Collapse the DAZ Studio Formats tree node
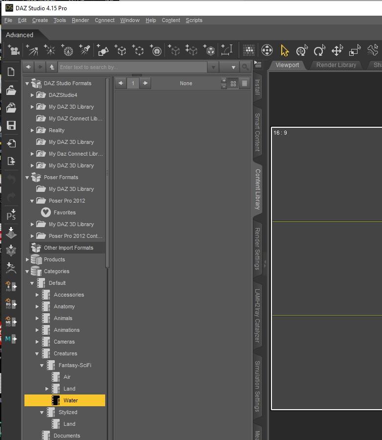 coord(27,84)
